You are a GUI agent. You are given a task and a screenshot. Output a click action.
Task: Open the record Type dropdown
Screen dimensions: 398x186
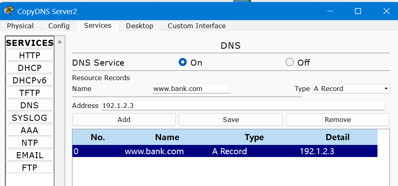(x=351, y=89)
